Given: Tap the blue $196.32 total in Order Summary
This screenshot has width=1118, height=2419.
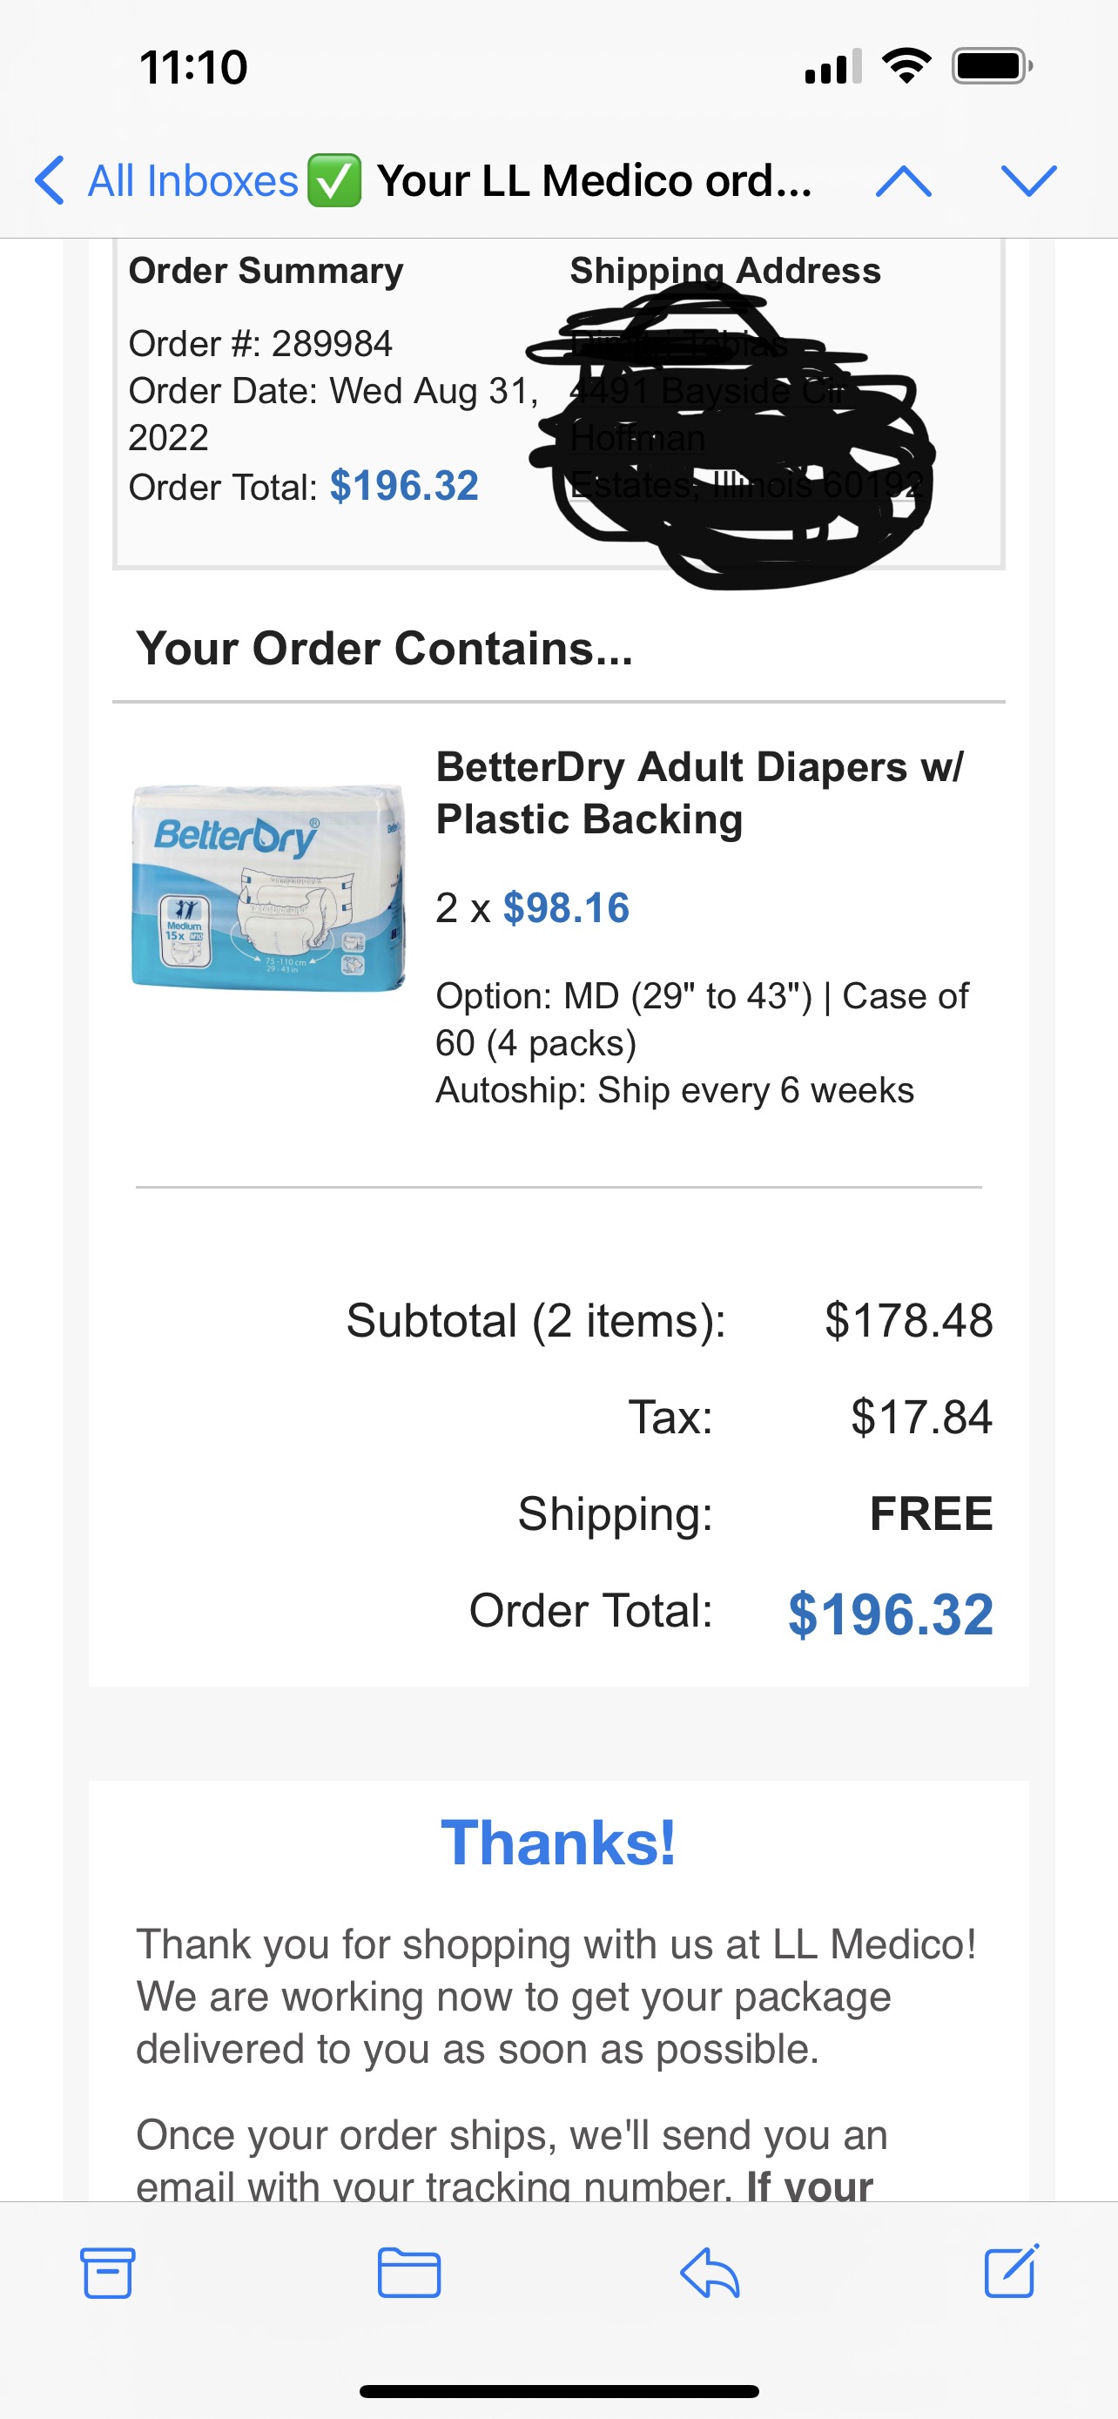Looking at the screenshot, I should (405, 487).
